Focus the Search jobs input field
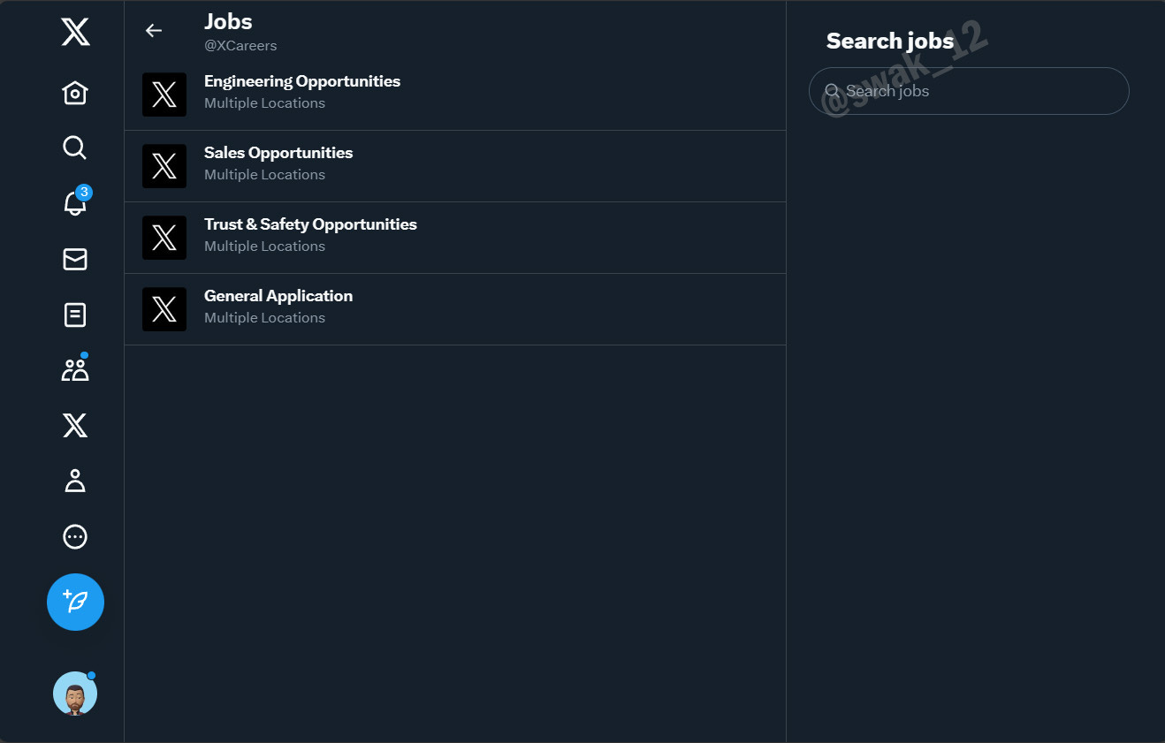The image size is (1165, 743). point(969,91)
